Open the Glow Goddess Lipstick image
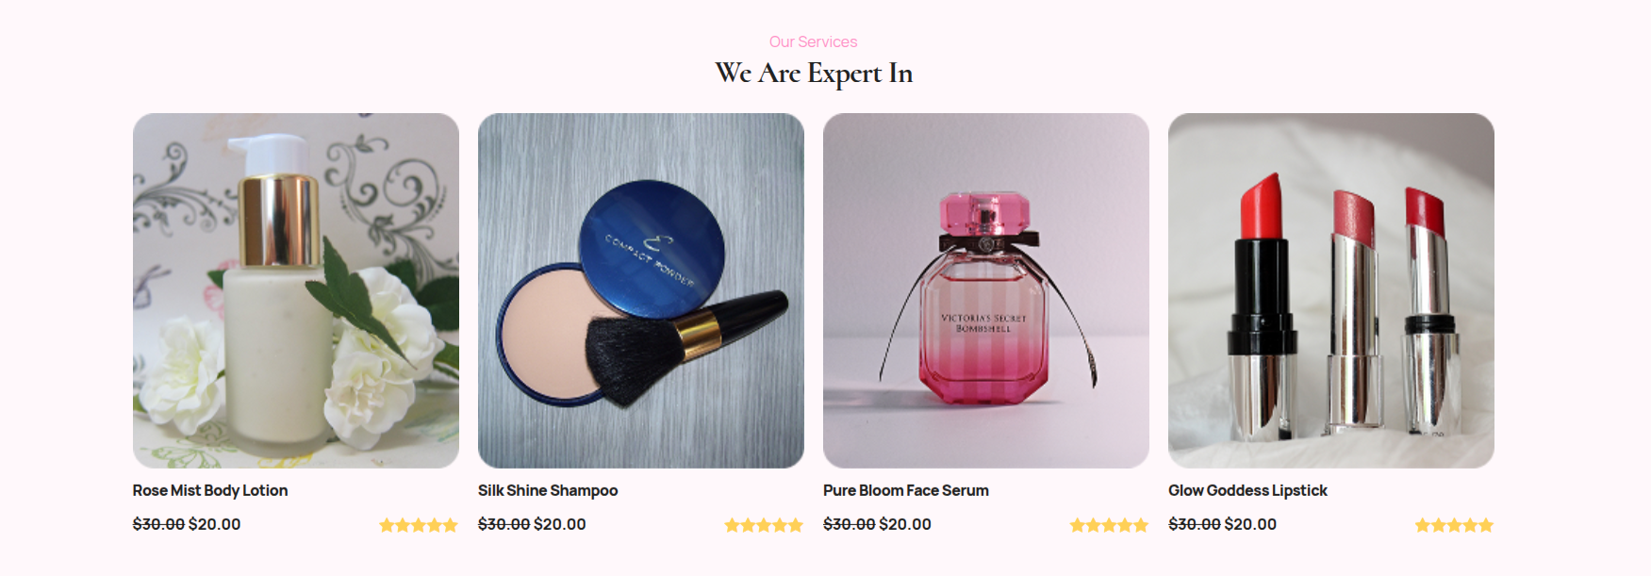Image resolution: width=1651 pixels, height=576 pixels. coord(1331,290)
